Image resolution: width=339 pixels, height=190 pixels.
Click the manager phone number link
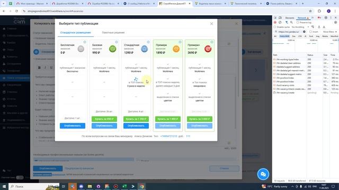coord(168,136)
